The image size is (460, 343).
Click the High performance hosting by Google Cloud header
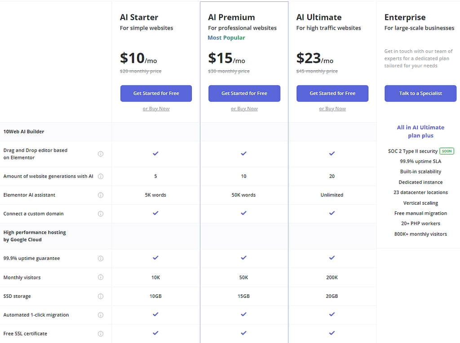click(x=35, y=236)
